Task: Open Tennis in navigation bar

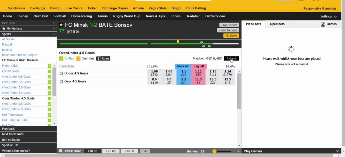Action: click(x=102, y=16)
